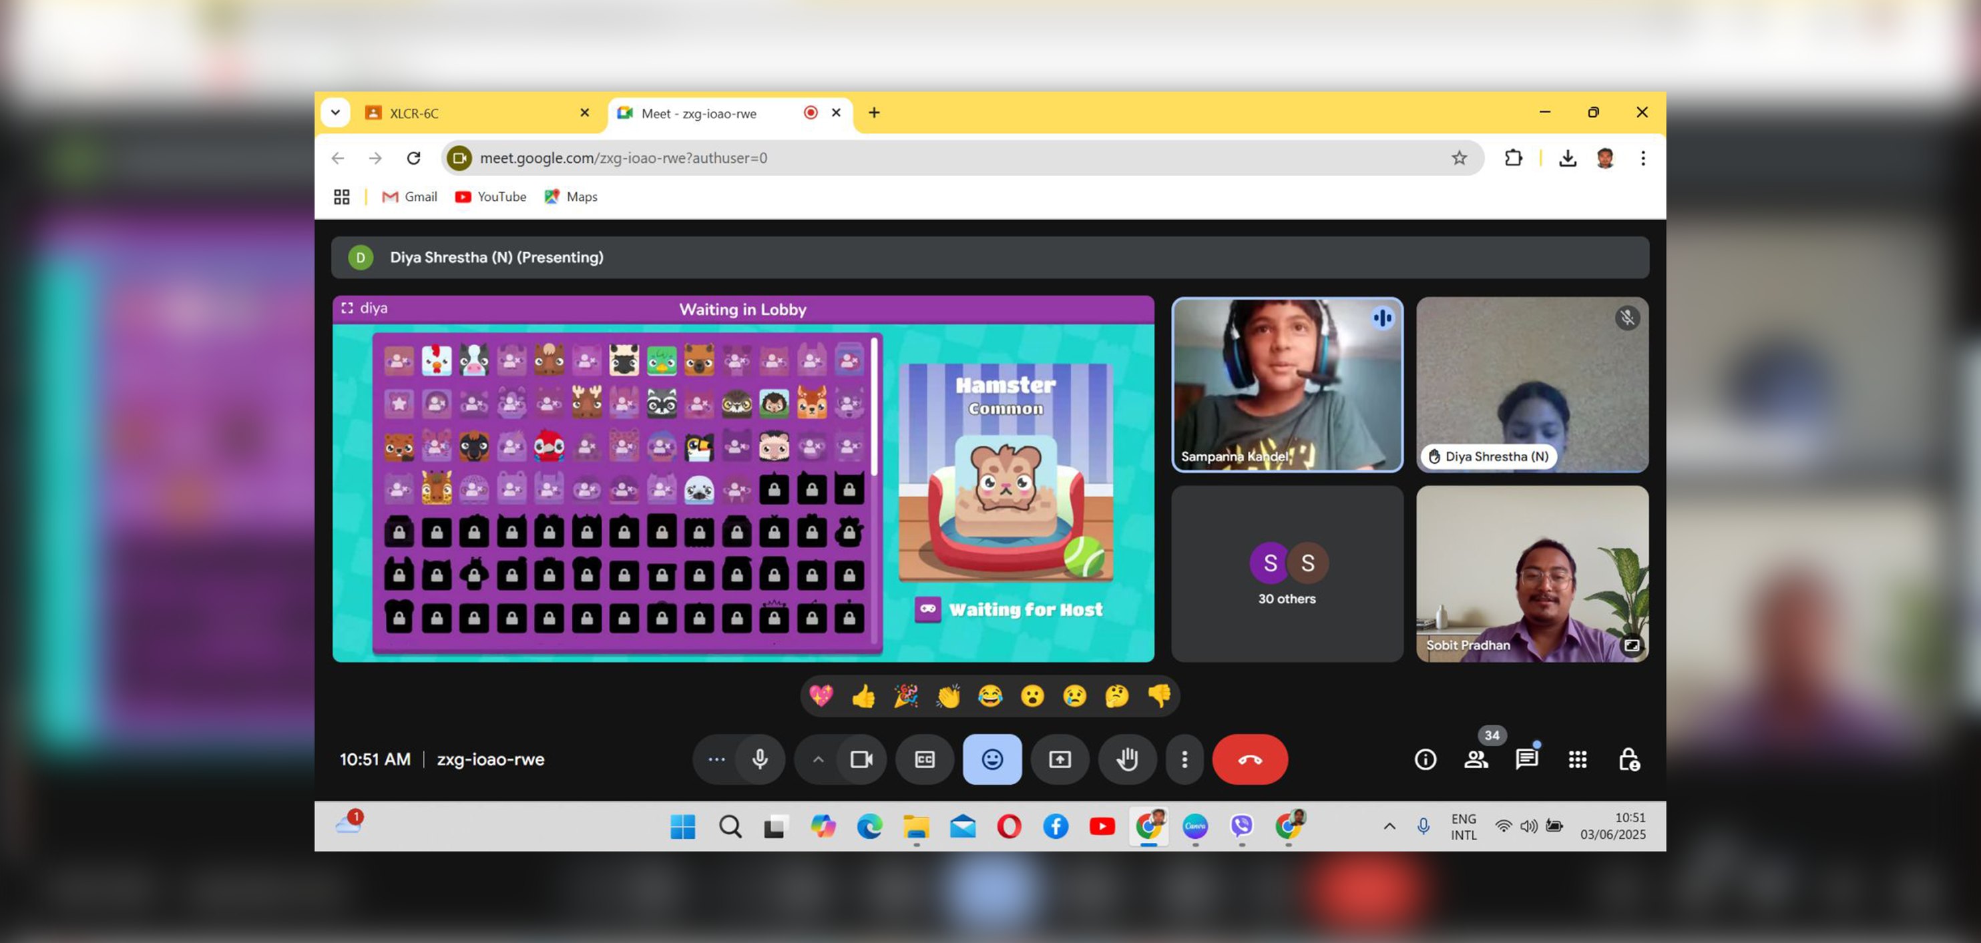1981x943 pixels.
Task: Open the chat with everyone icon
Action: (1526, 759)
